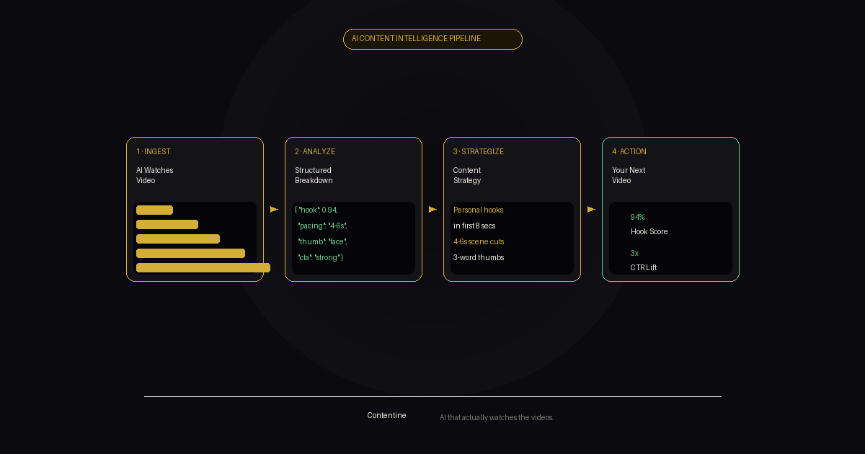The width and height of the screenshot is (865, 454).
Task: Select the '4-6s scene cuts' line
Action: [479, 241]
